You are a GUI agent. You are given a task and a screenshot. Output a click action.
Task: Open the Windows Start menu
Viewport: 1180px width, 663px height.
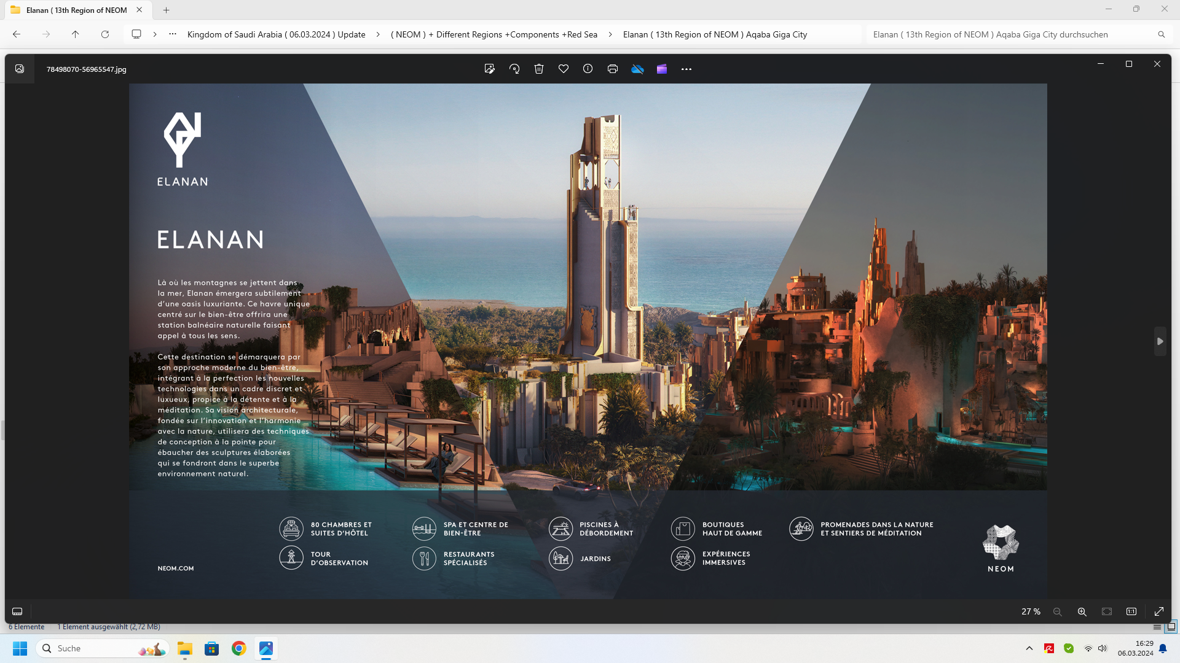click(x=20, y=648)
